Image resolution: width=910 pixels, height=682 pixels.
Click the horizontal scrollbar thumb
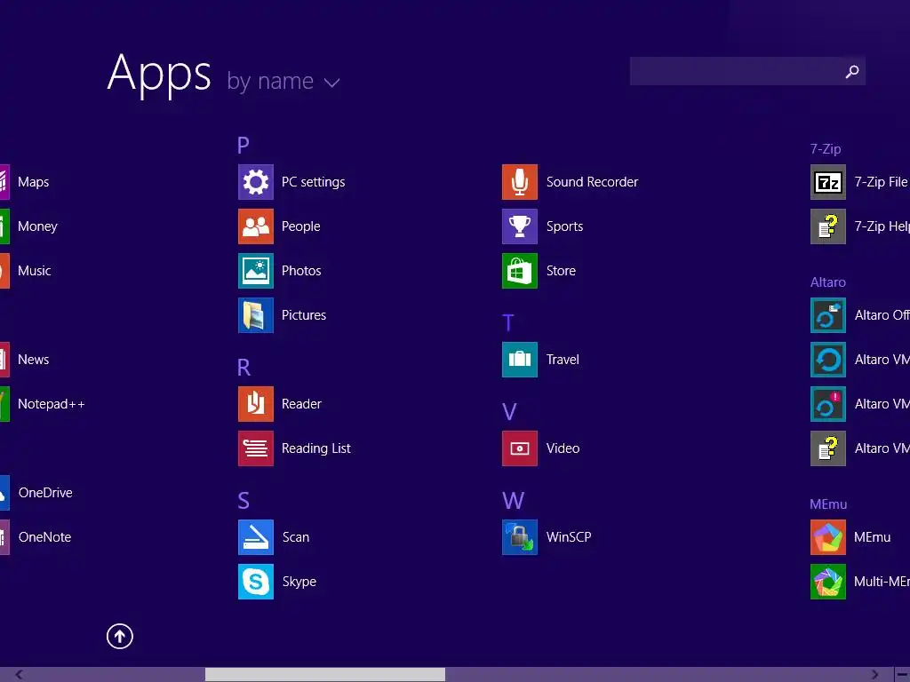point(325,675)
